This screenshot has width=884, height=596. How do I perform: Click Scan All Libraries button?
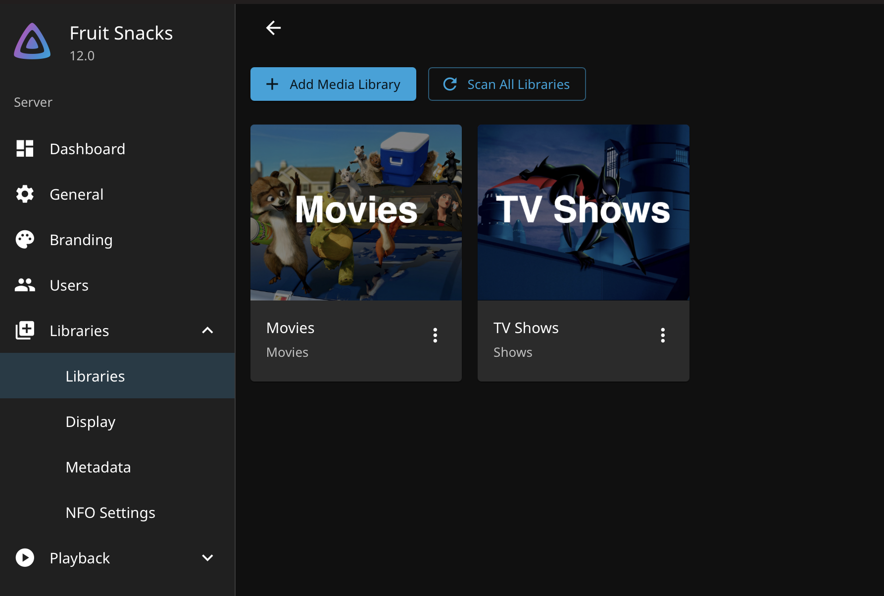point(507,84)
